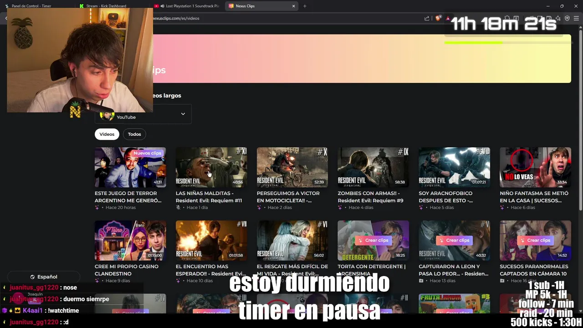583x328 pixels.
Task: Click the address bar URL field
Action: (287, 18)
